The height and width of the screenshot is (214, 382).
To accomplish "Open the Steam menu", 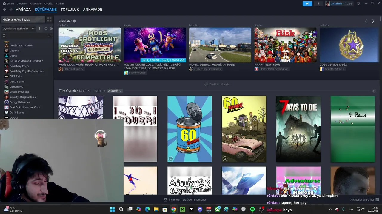I will (x=8, y=4).
